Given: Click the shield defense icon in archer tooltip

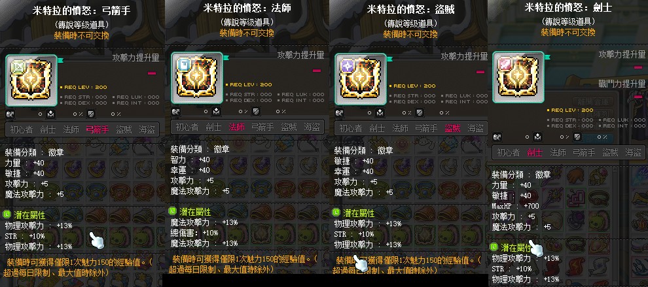Looking at the screenshot, I should coord(92,114).
